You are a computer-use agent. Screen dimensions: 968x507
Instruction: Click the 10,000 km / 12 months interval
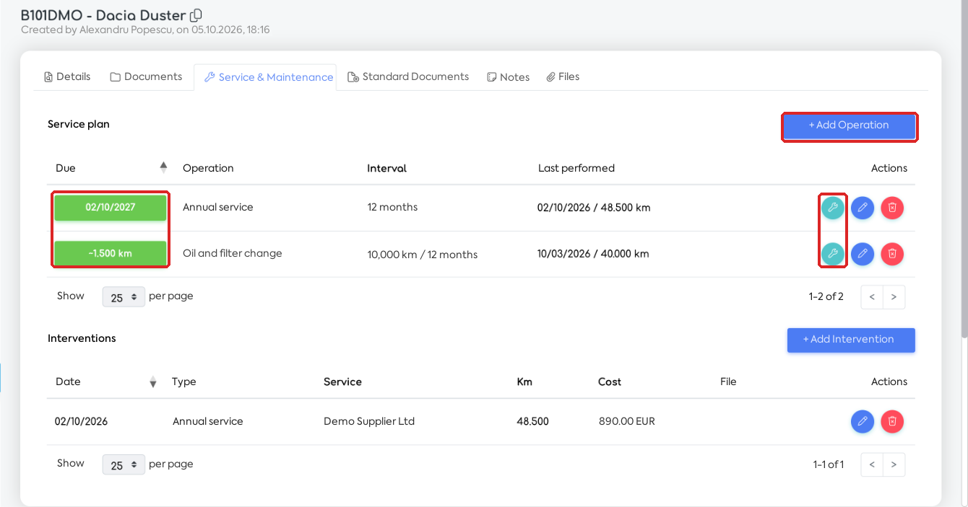(423, 255)
